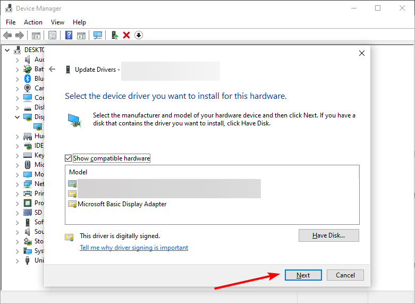Expand the Keyboards tree node
415x304 pixels.
[x=17, y=155]
